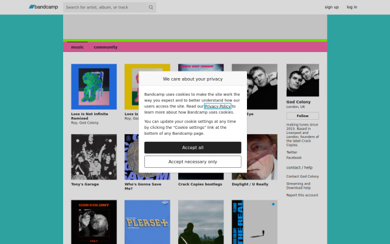Click the God Colony artist name in sidebar
Image resolution: width=390 pixels, height=244 pixels.
298,102
